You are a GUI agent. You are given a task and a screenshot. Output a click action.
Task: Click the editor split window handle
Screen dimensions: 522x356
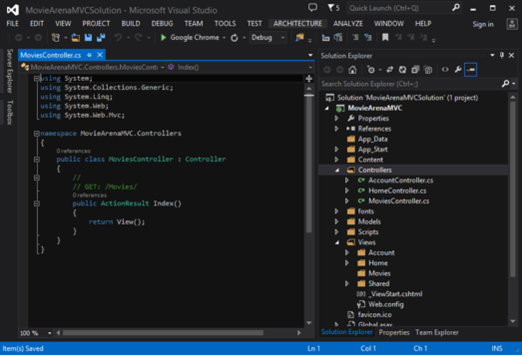(309, 79)
